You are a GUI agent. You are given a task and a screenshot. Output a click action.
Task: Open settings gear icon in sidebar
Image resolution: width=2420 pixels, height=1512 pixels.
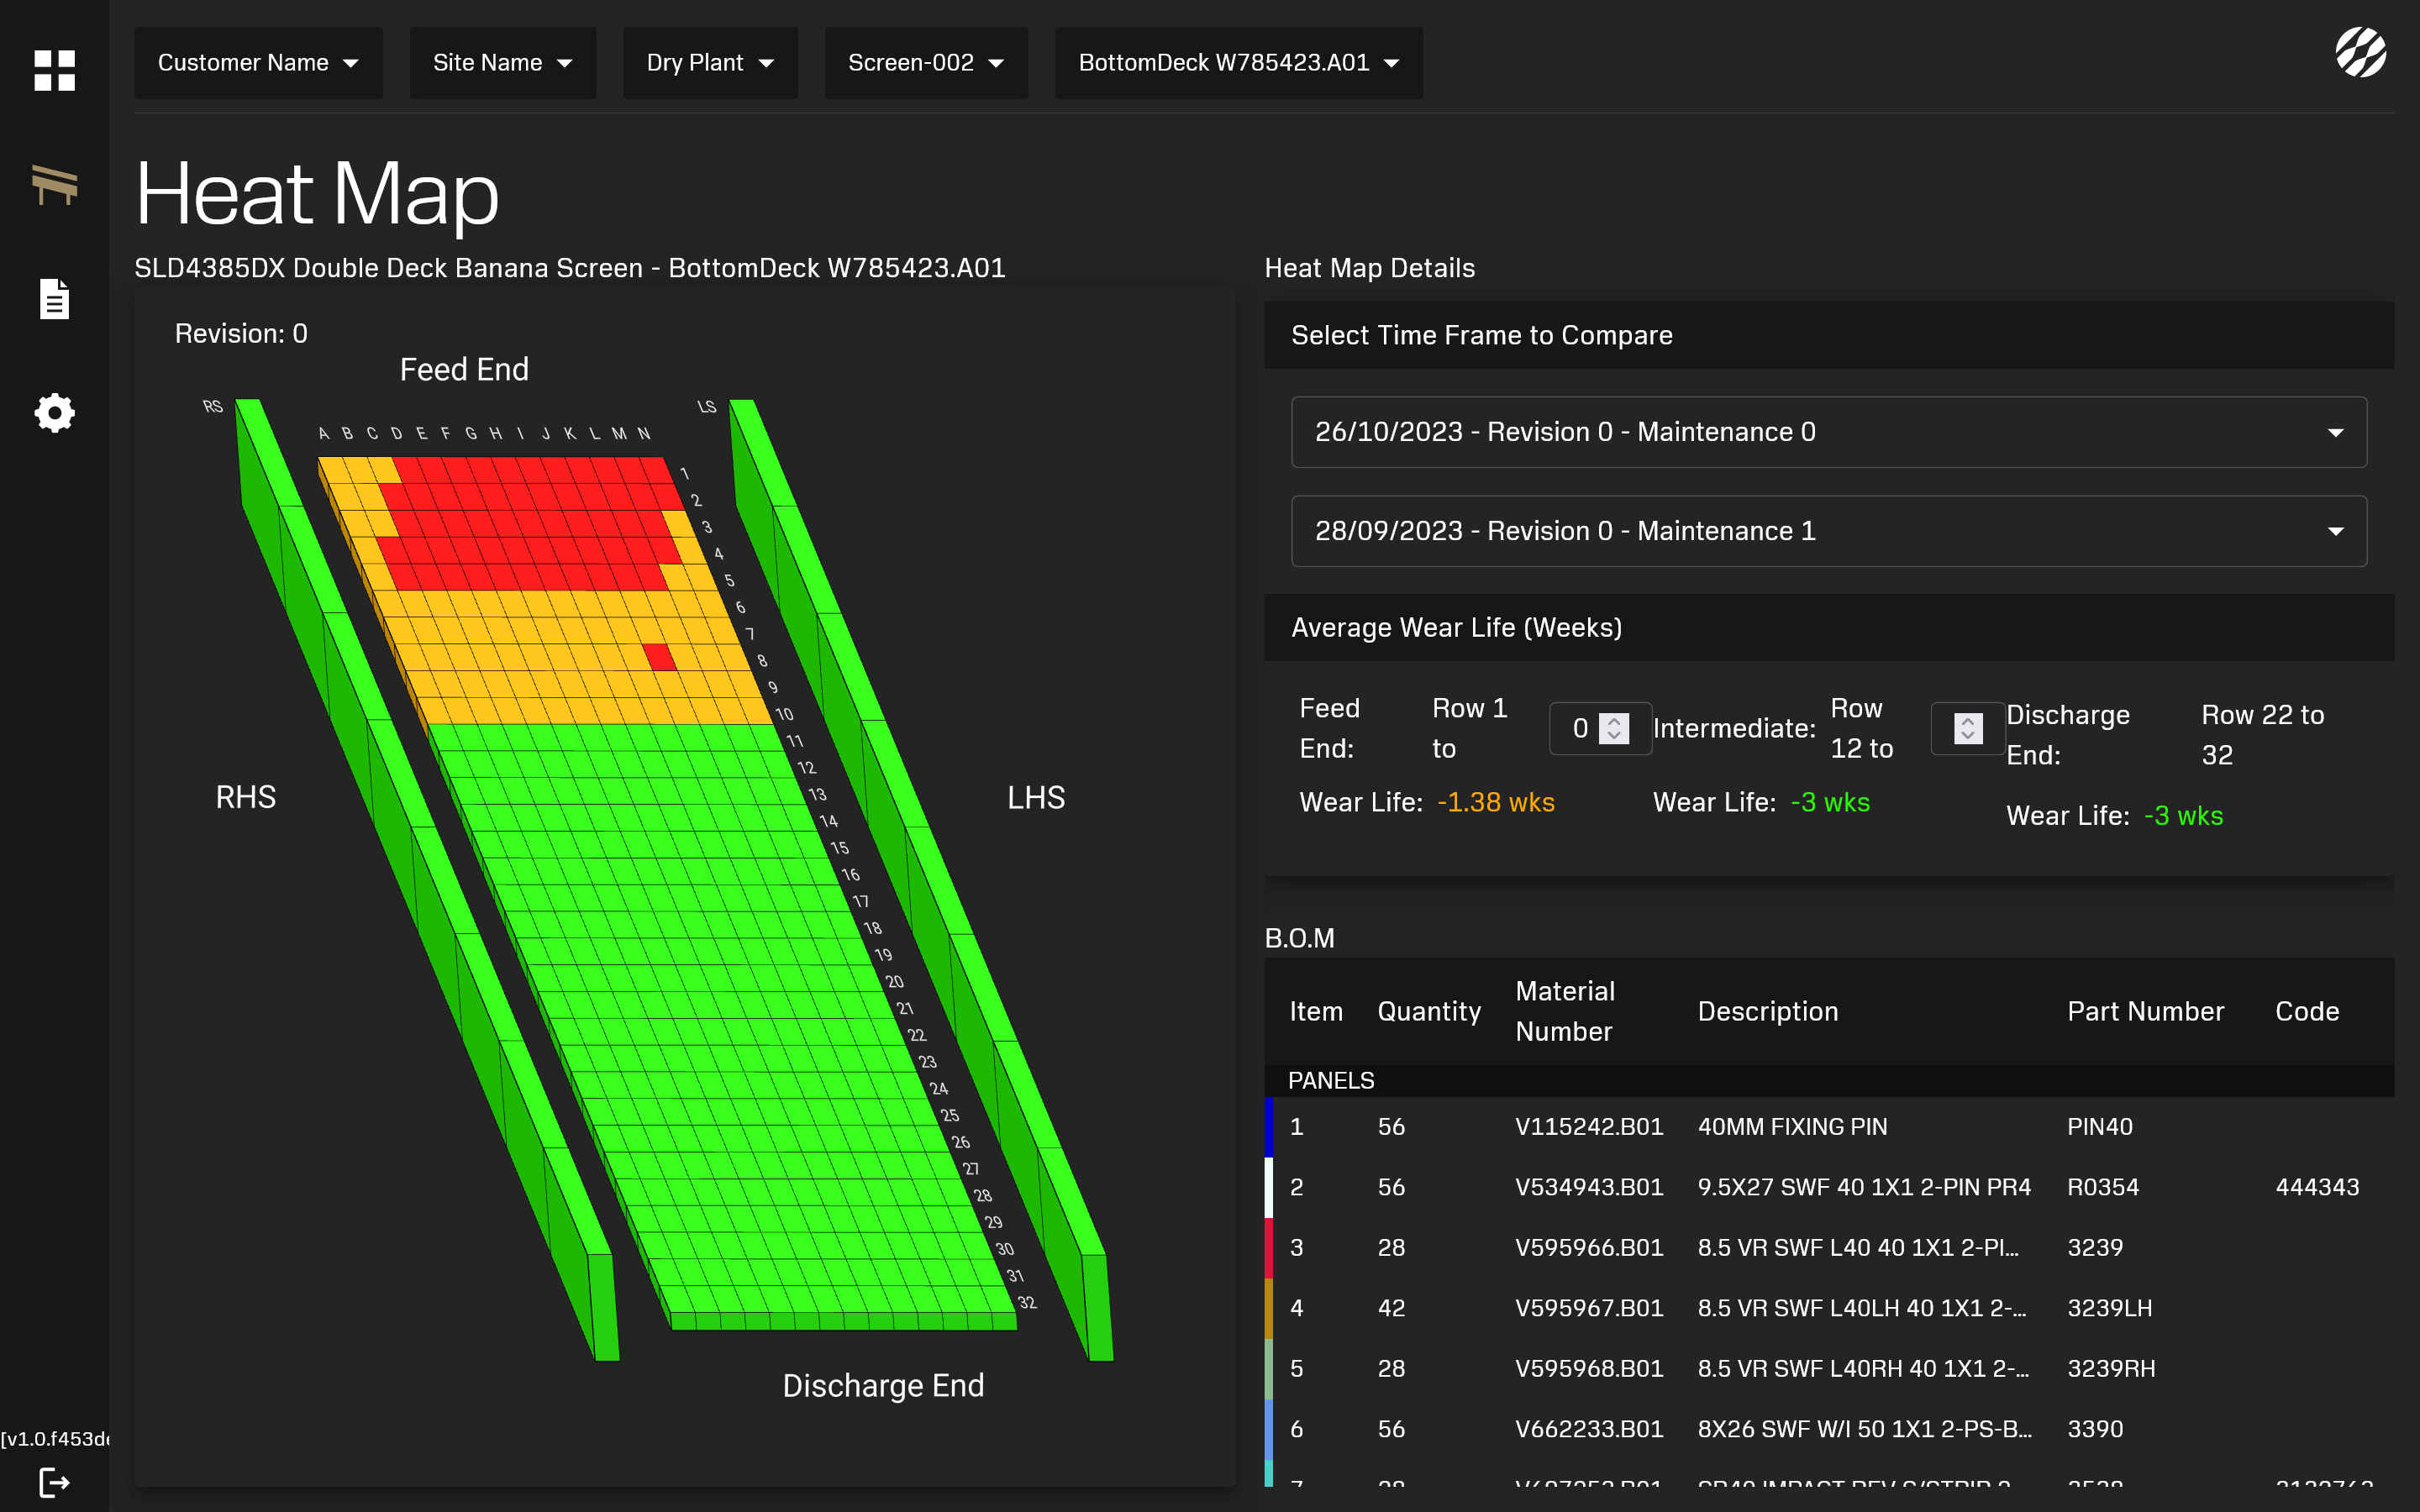[x=54, y=413]
